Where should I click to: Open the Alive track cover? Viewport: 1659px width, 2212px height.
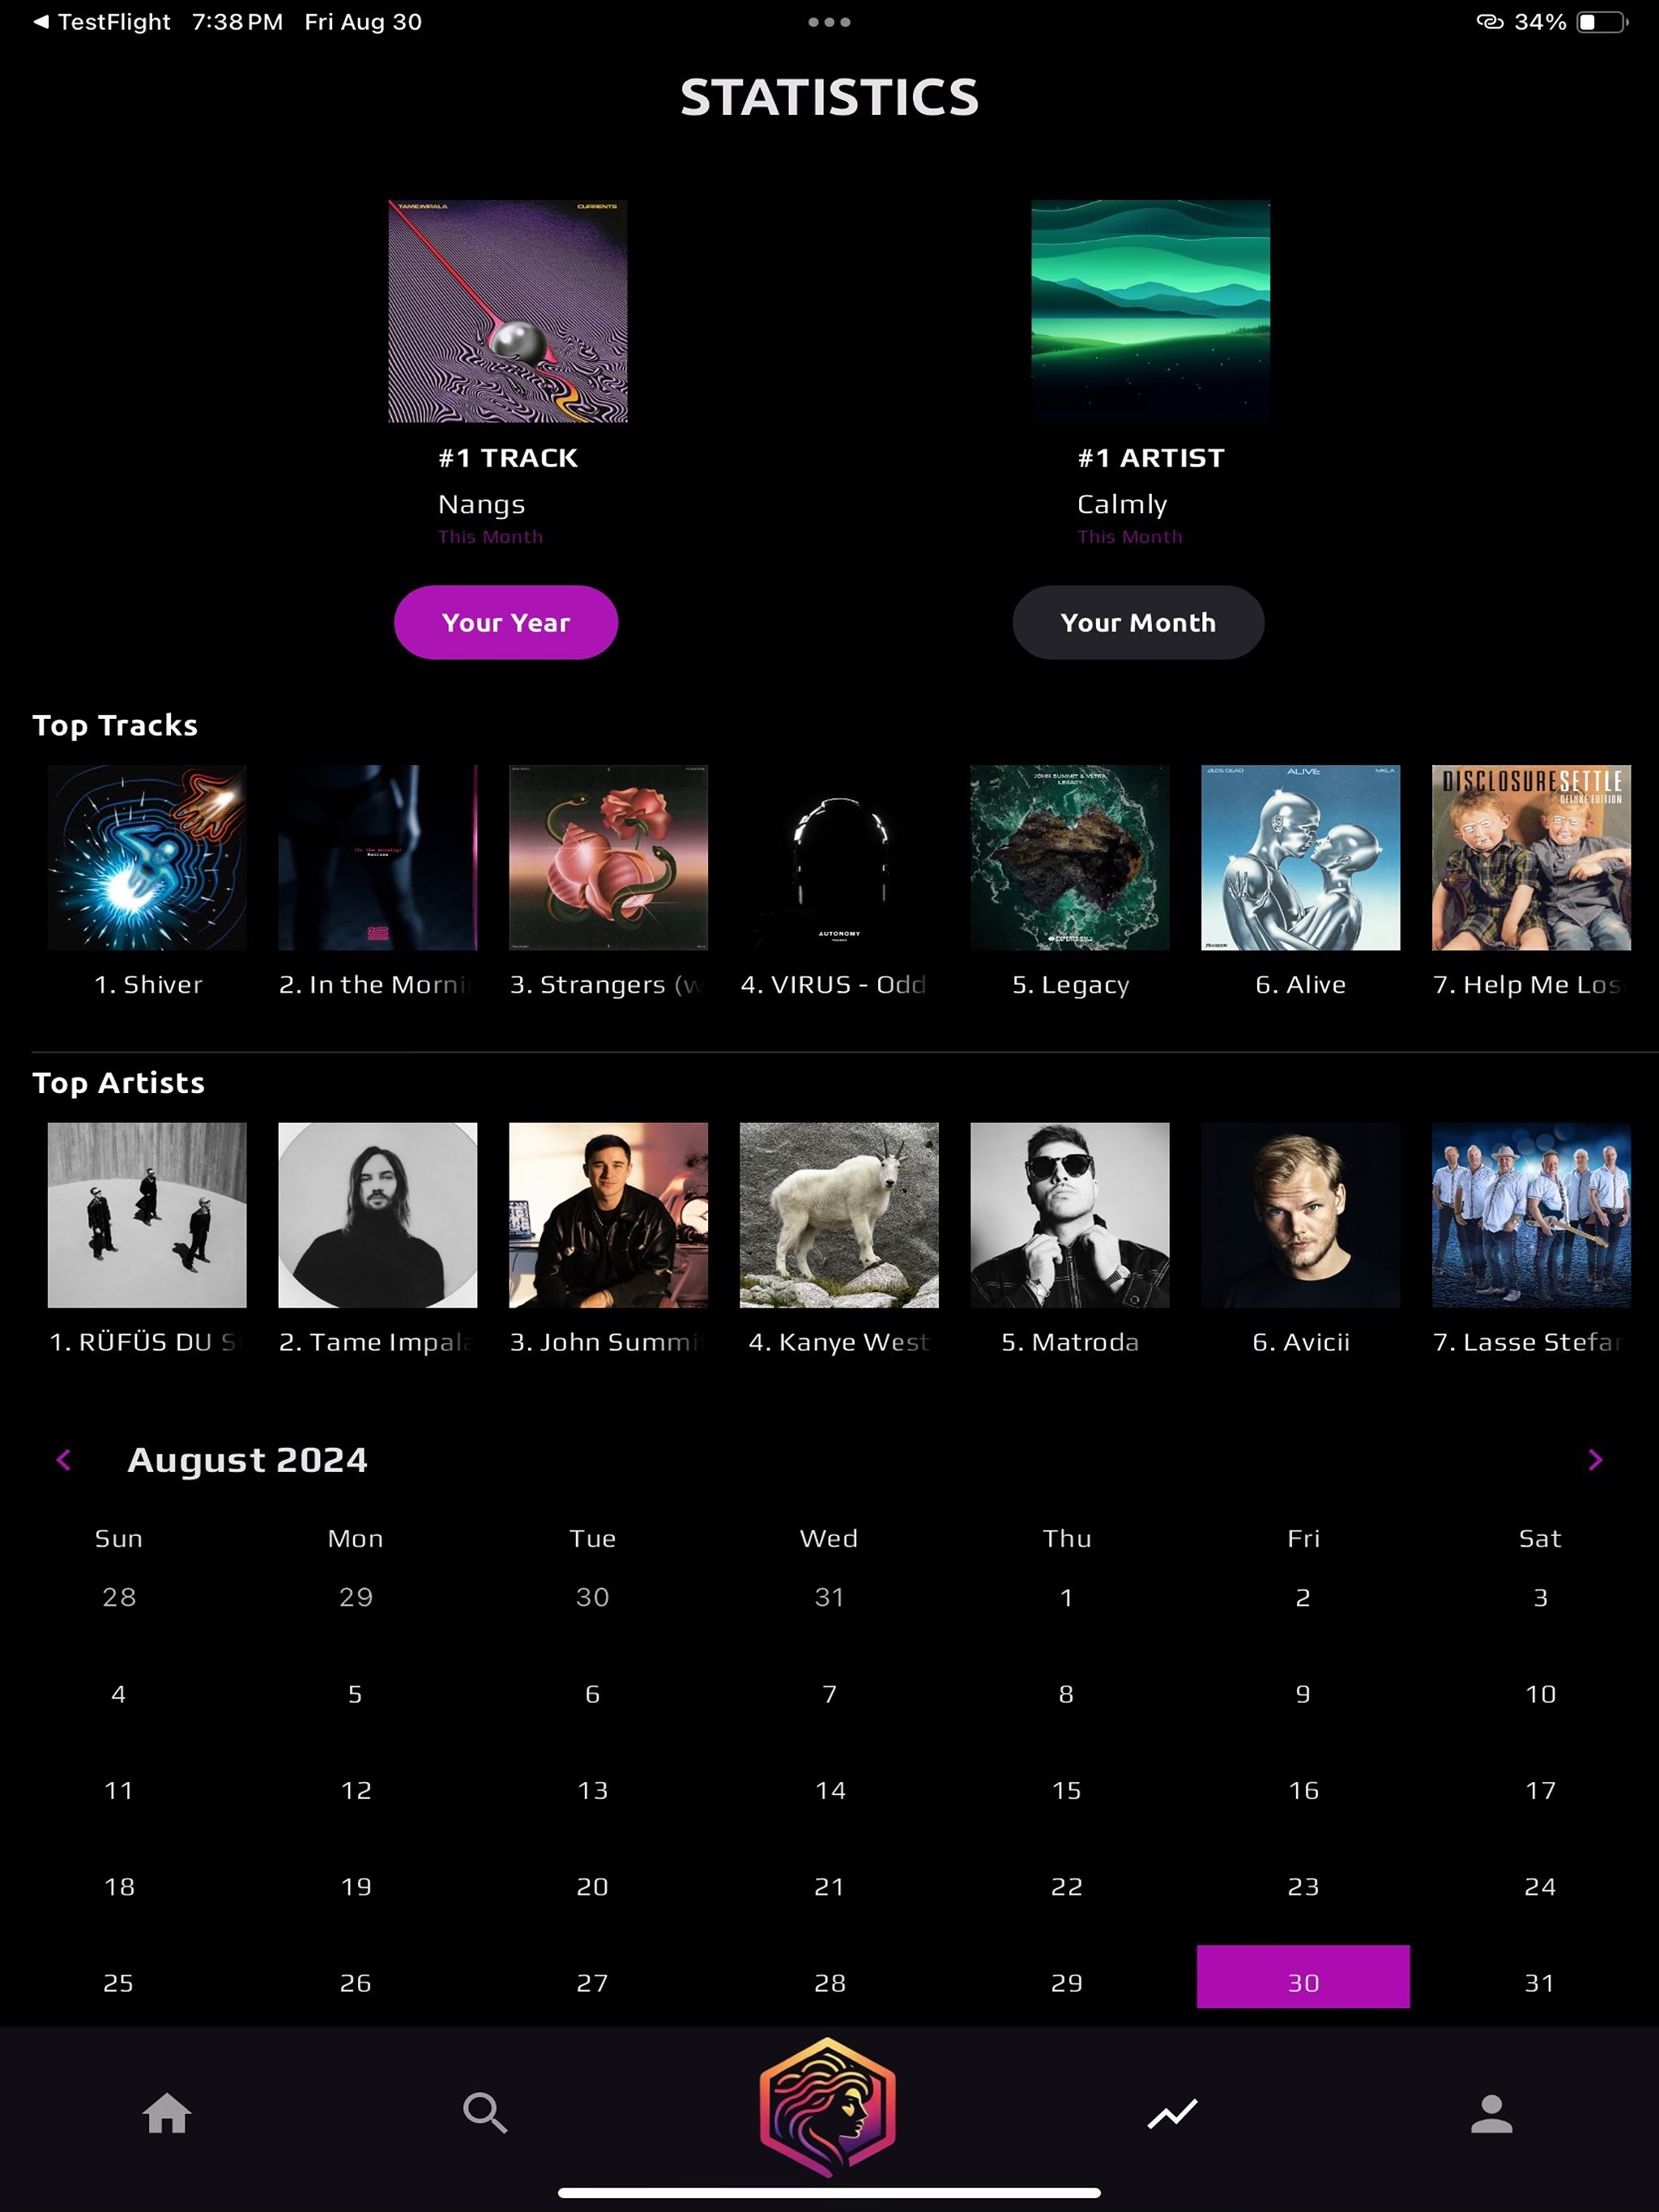(x=1301, y=858)
